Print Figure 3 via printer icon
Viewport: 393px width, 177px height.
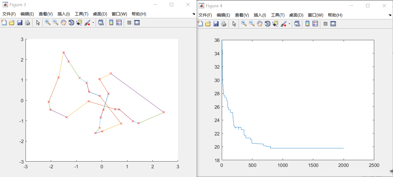point(27,23)
